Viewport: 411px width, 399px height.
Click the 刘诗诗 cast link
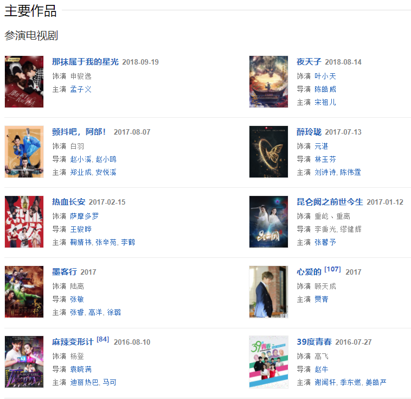pos(325,172)
